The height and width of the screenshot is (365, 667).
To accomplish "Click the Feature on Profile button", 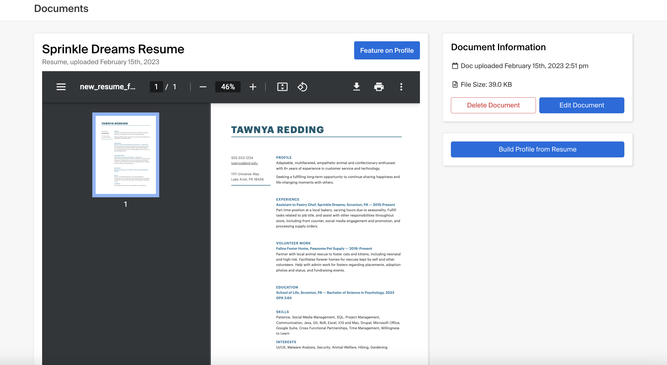I will click(387, 51).
